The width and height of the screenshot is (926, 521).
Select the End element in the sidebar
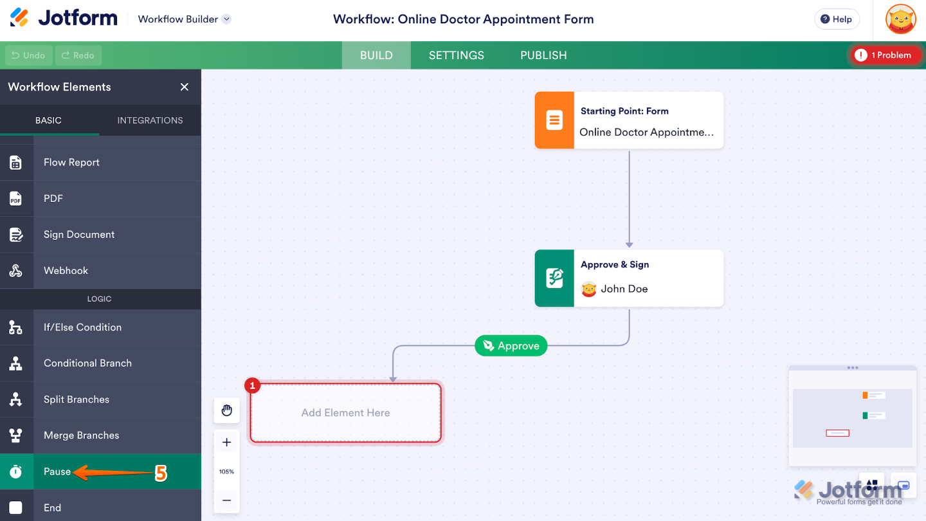[51, 507]
